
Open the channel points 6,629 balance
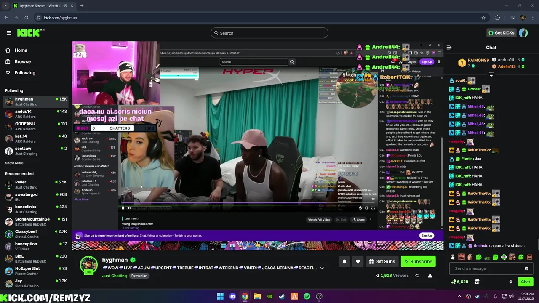[x=459, y=282]
